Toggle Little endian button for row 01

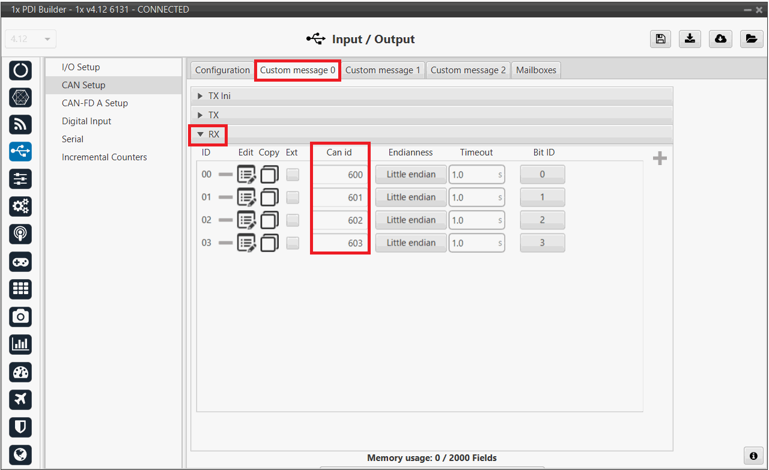[x=411, y=197]
